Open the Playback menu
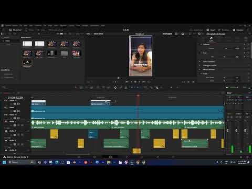 click(x=64, y=26)
